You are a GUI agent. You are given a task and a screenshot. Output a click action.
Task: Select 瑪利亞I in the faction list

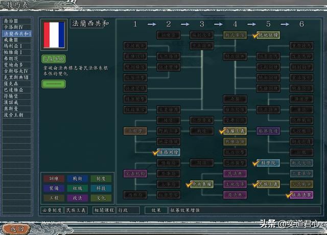click(17, 46)
